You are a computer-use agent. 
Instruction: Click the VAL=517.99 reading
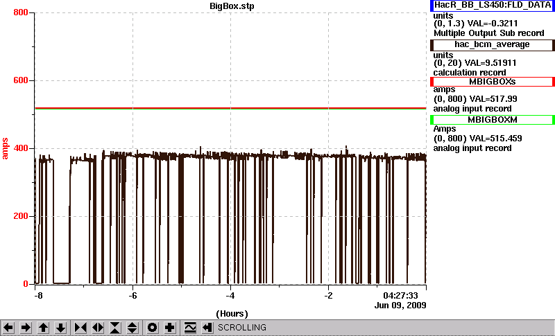pos(493,99)
